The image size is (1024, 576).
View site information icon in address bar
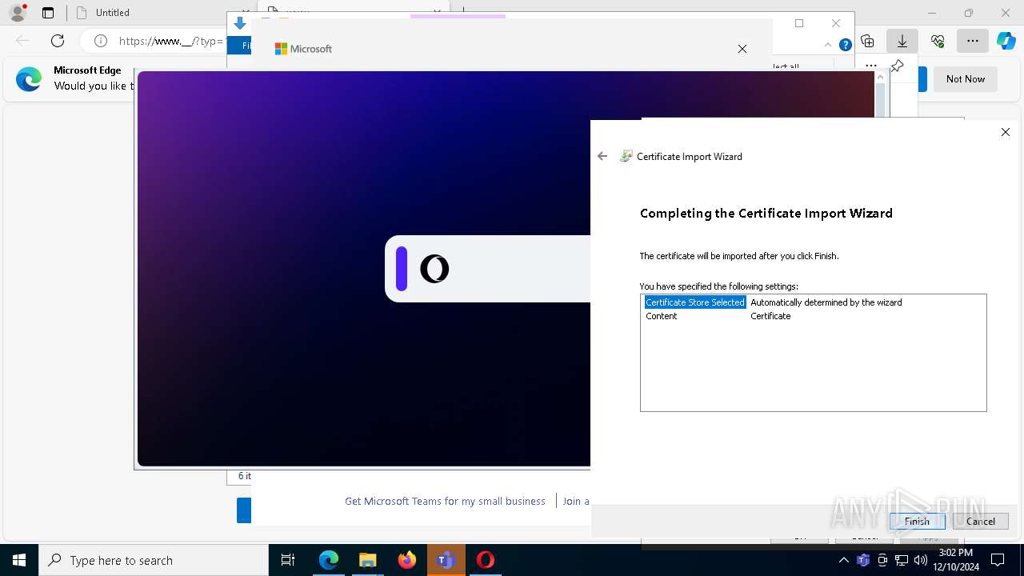tap(100, 41)
